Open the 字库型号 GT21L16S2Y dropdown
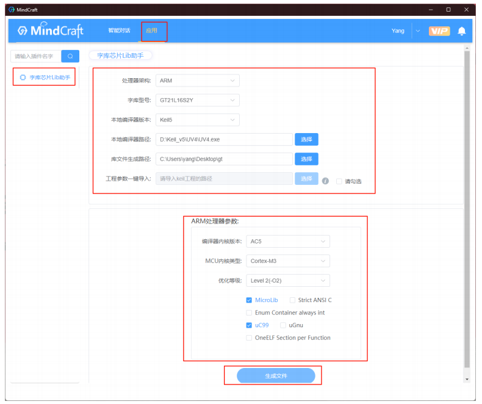Viewport: 482px width, 404px height. (x=197, y=100)
